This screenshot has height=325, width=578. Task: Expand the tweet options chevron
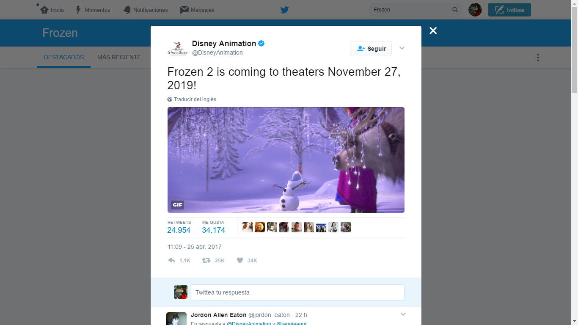coord(402,48)
